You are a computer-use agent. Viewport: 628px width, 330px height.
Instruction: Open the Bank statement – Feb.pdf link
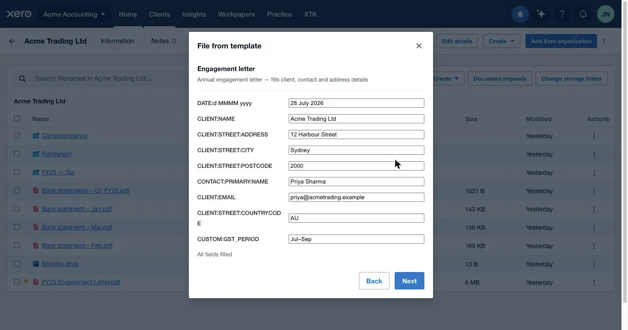[77, 245]
